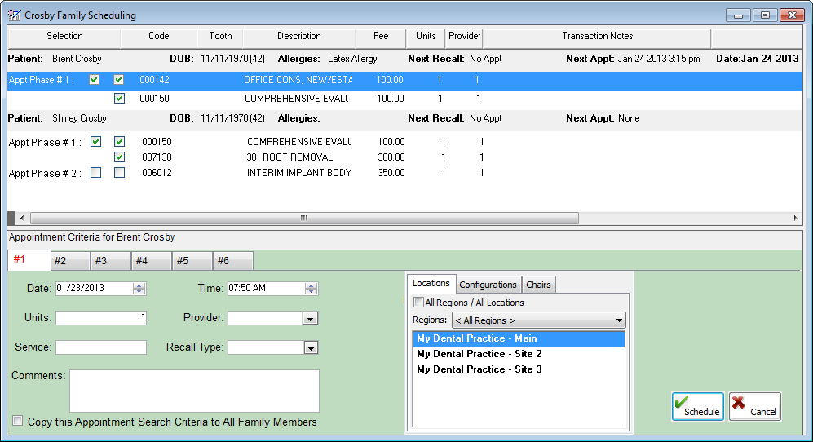Toggle Brent Crosby Appt Phase #1 checkbox
The width and height of the screenshot is (813, 442).
pyautogui.click(x=95, y=79)
